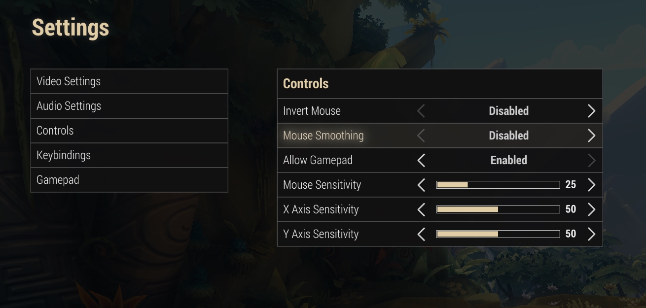Click left arrow beside Allow Gamepad
The image size is (646, 308).
tap(421, 160)
